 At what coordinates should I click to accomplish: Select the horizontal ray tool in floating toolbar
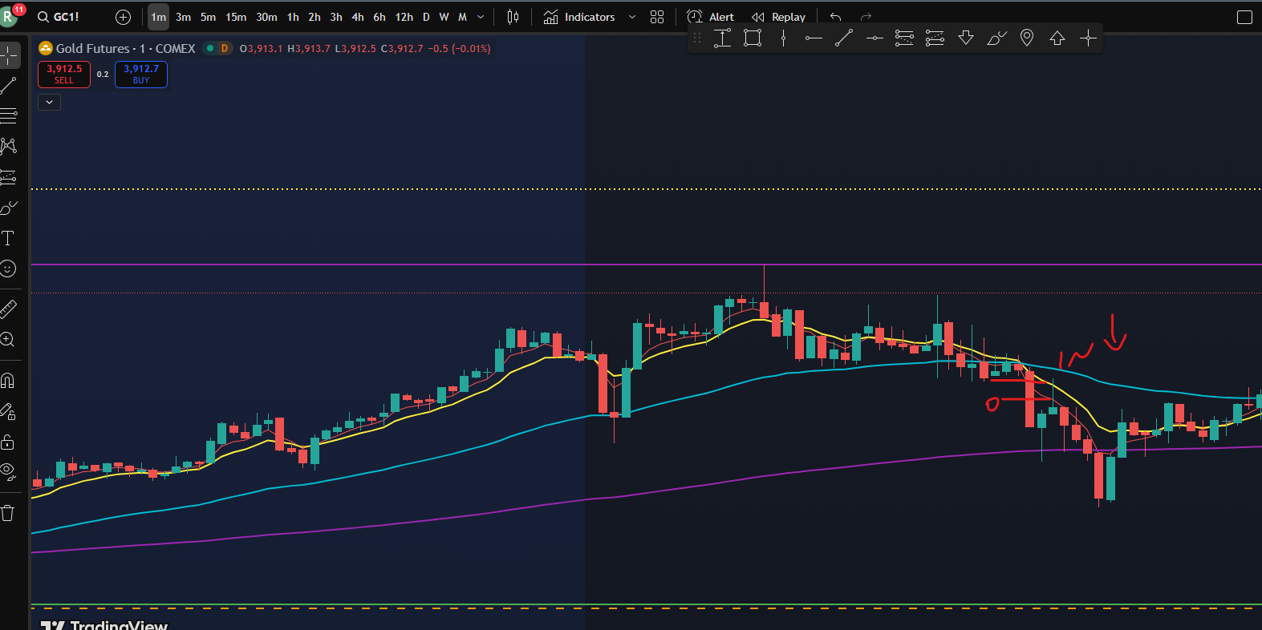(x=814, y=38)
